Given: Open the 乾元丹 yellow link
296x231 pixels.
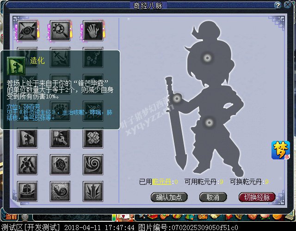Looking at the screenshot, I should [x=162, y=182].
